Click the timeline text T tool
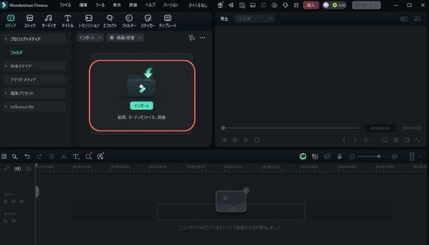Image resolution: width=429 pixels, height=245 pixels. (x=76, y=156)
